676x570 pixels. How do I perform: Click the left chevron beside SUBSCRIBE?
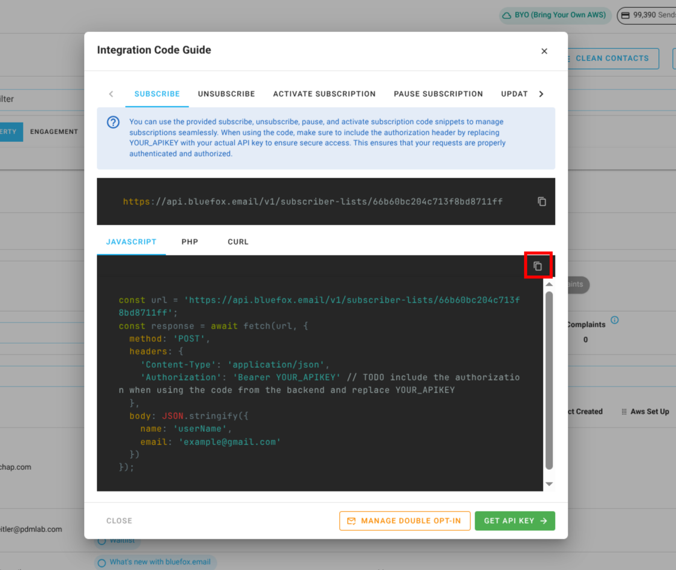pos(111,94)
